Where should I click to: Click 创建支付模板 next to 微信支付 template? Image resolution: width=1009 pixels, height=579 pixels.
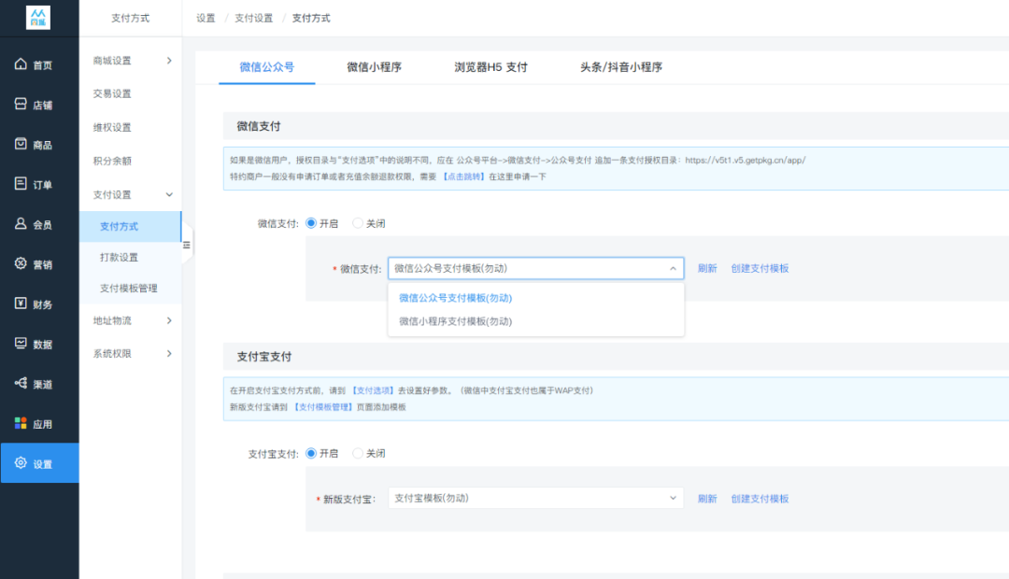pyautogui.click(x=760, y=268)
